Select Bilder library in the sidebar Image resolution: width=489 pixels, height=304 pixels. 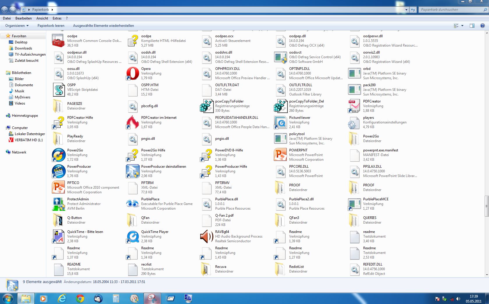pyautogui.click(x=19, y=79)
